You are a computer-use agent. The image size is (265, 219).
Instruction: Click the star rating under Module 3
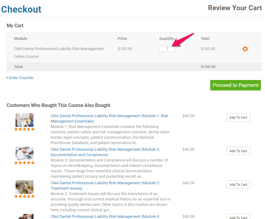tap(25, 163)
